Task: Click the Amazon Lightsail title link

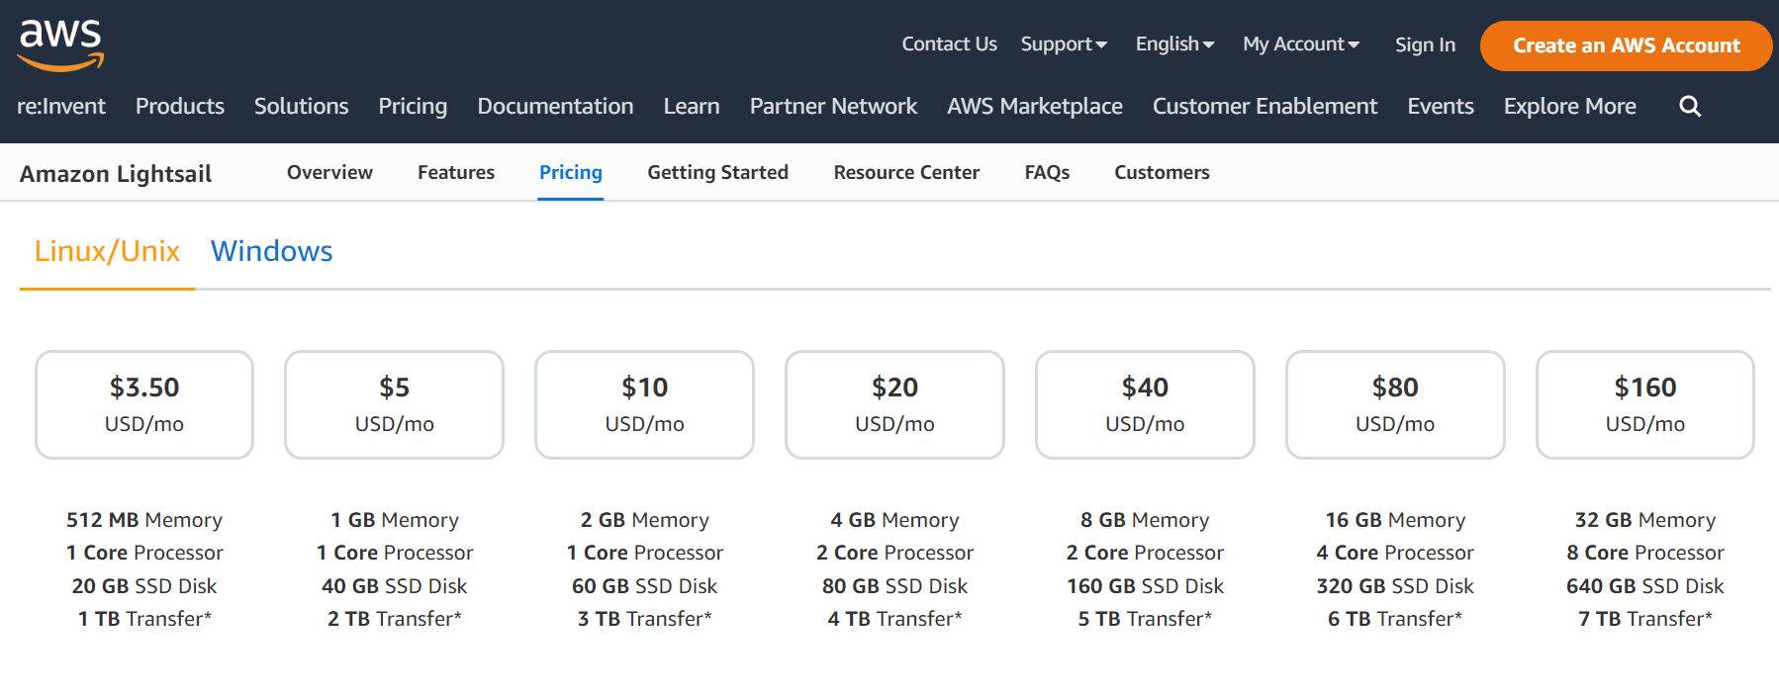Action: [x=116, y=174]
